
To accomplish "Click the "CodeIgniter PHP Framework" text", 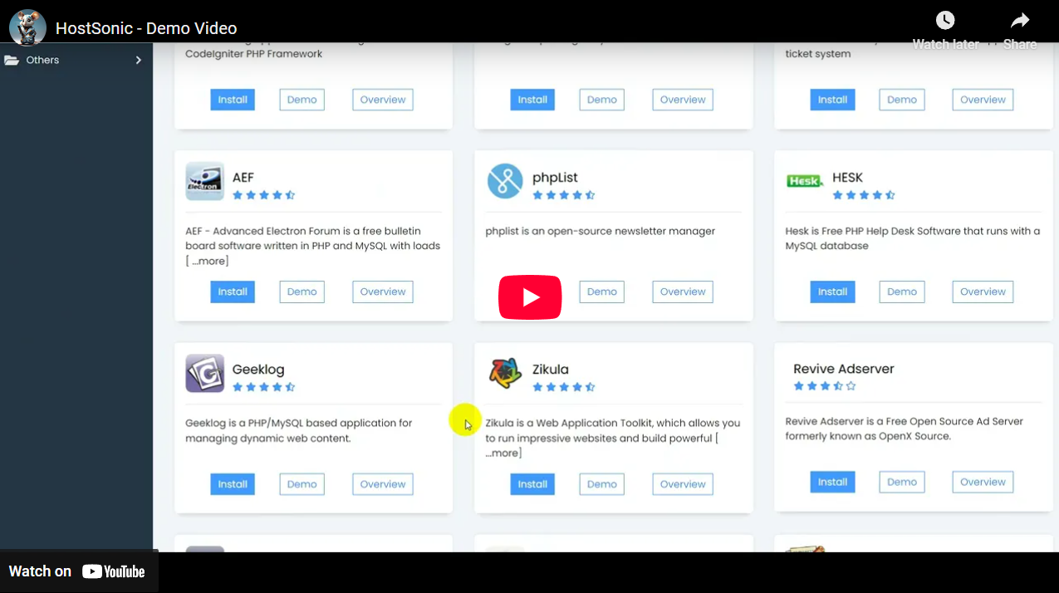I will coord(254,54).
